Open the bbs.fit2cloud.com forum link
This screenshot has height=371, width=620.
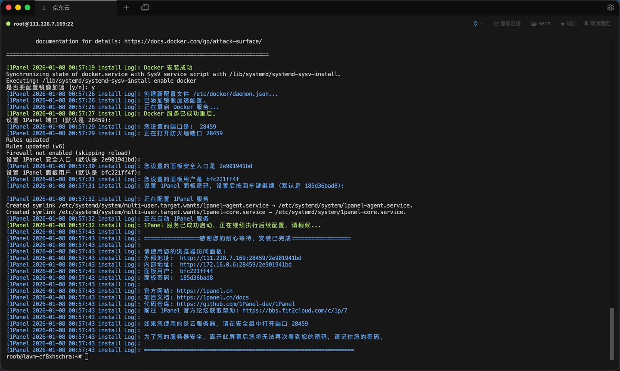pos(295,310)
